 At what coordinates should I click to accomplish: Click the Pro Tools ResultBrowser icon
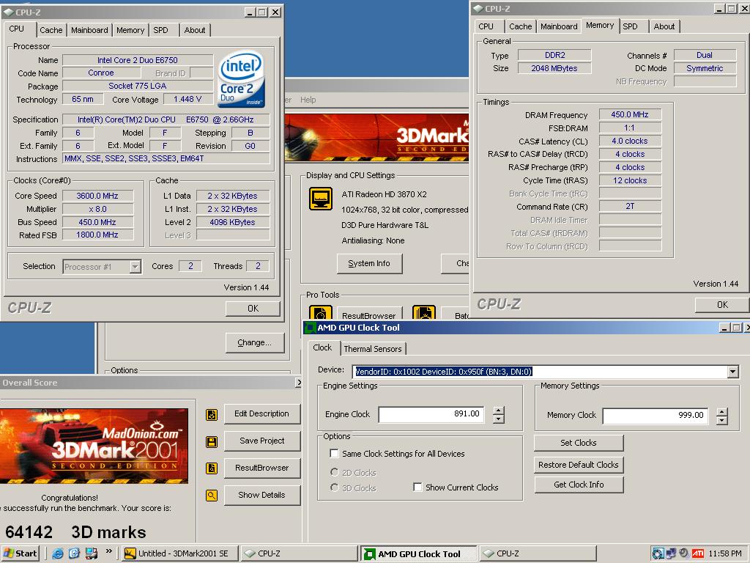(x=321, y=312)
